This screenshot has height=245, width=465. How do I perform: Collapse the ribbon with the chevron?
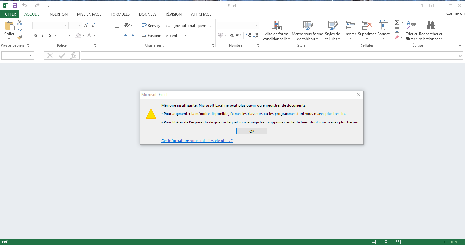(460, 45)
